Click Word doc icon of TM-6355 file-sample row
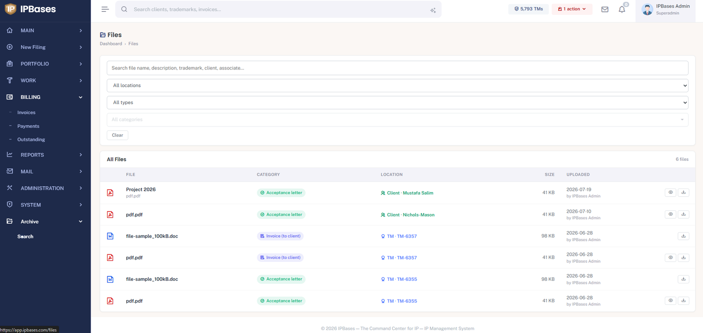 [x=110, y=279]
